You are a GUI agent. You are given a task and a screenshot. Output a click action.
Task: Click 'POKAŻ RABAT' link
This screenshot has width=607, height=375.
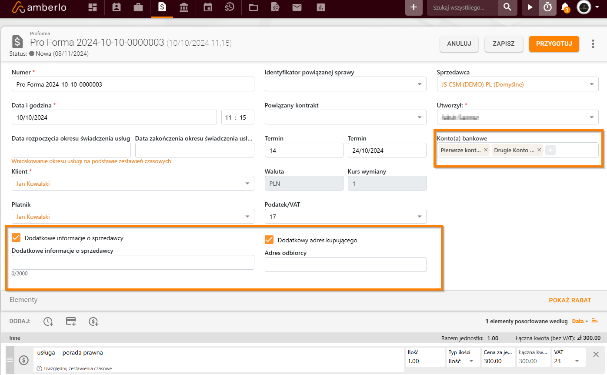coord(570,300)
